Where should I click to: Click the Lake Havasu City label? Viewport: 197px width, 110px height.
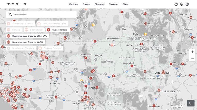click(55, 83)
